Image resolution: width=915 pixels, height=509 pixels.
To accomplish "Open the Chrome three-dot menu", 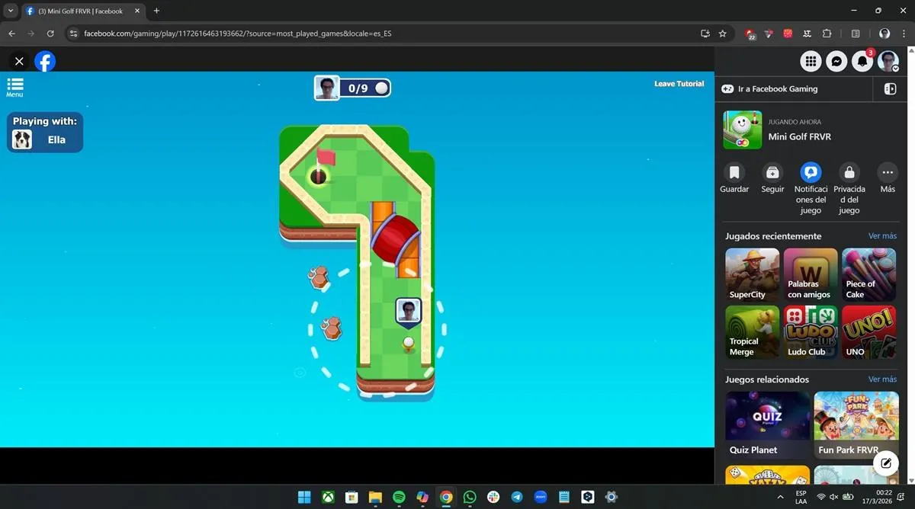I will (x=903, y=34).
